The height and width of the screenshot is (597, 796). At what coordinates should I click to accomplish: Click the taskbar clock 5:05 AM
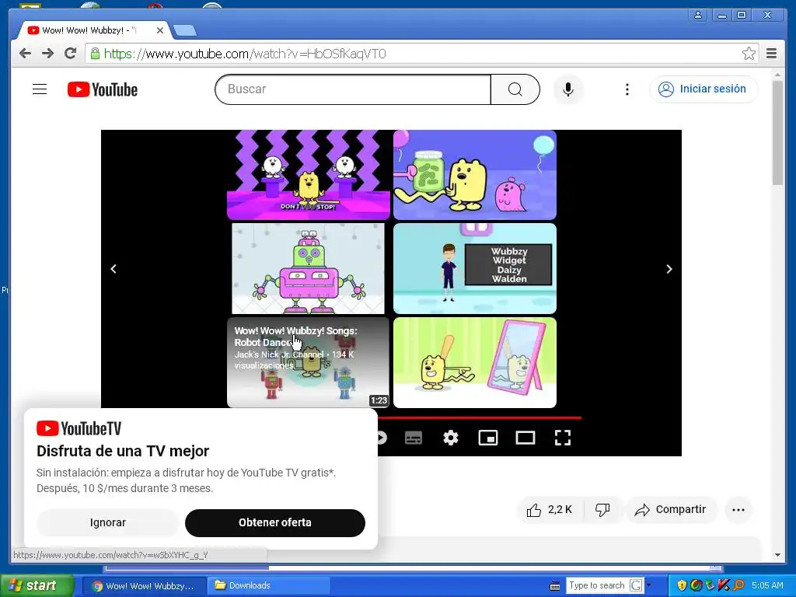coord(767,585)
